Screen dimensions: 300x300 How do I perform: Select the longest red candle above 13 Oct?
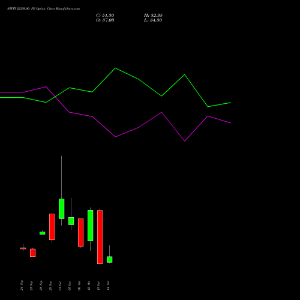[x=100, y=237]
